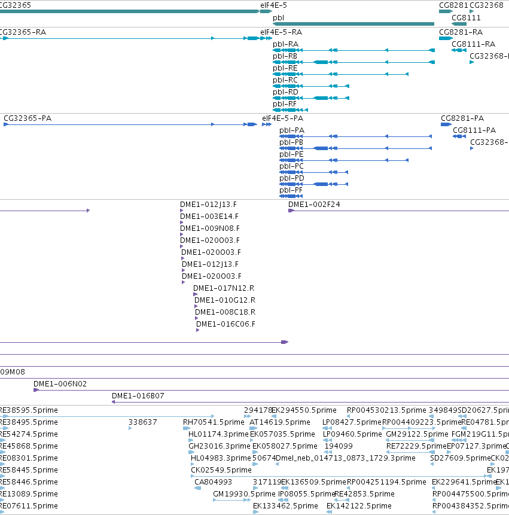Viewport: 509px width, 515px height.
Task: Select the pbl-PC protein label
Action: click(291, 166)
